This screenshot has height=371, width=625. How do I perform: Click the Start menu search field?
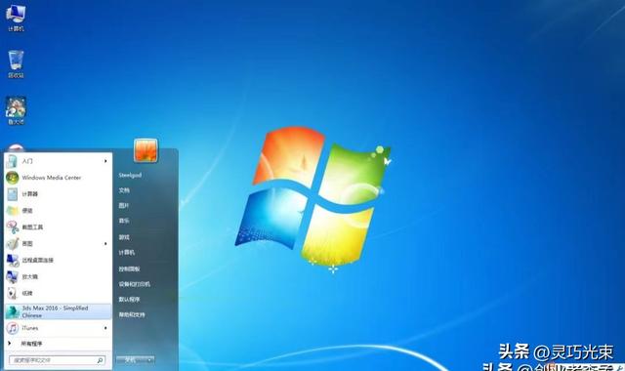pos(57,360)
